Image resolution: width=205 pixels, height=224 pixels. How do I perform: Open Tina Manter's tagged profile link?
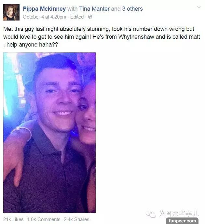pos(94,9)
